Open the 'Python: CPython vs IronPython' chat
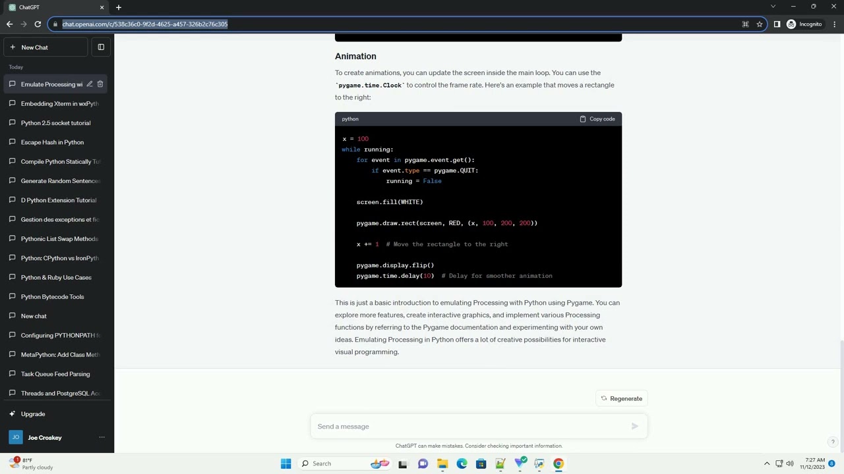 [57, 258]
